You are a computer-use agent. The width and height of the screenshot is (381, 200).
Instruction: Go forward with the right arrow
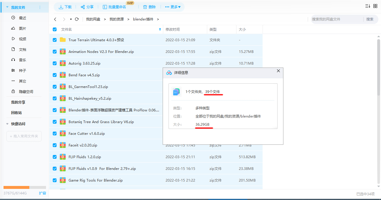pos(64,19)
